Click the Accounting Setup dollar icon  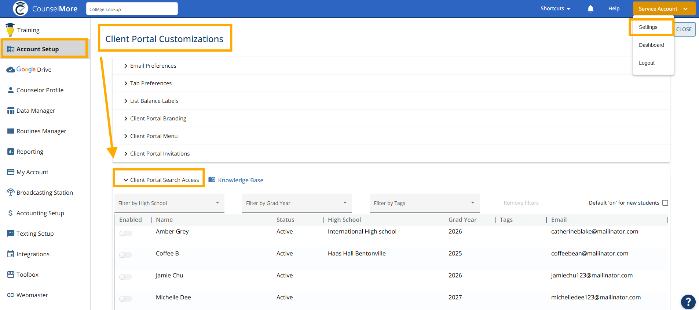click(x=11, y=213)
